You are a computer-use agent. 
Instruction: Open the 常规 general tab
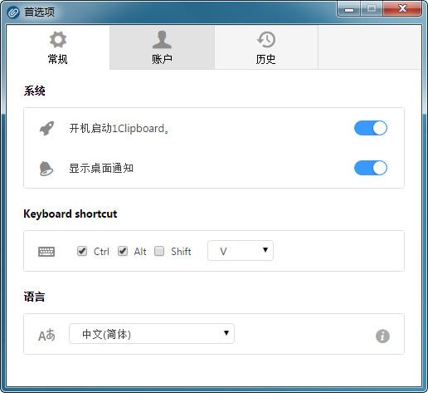[58, 47]
